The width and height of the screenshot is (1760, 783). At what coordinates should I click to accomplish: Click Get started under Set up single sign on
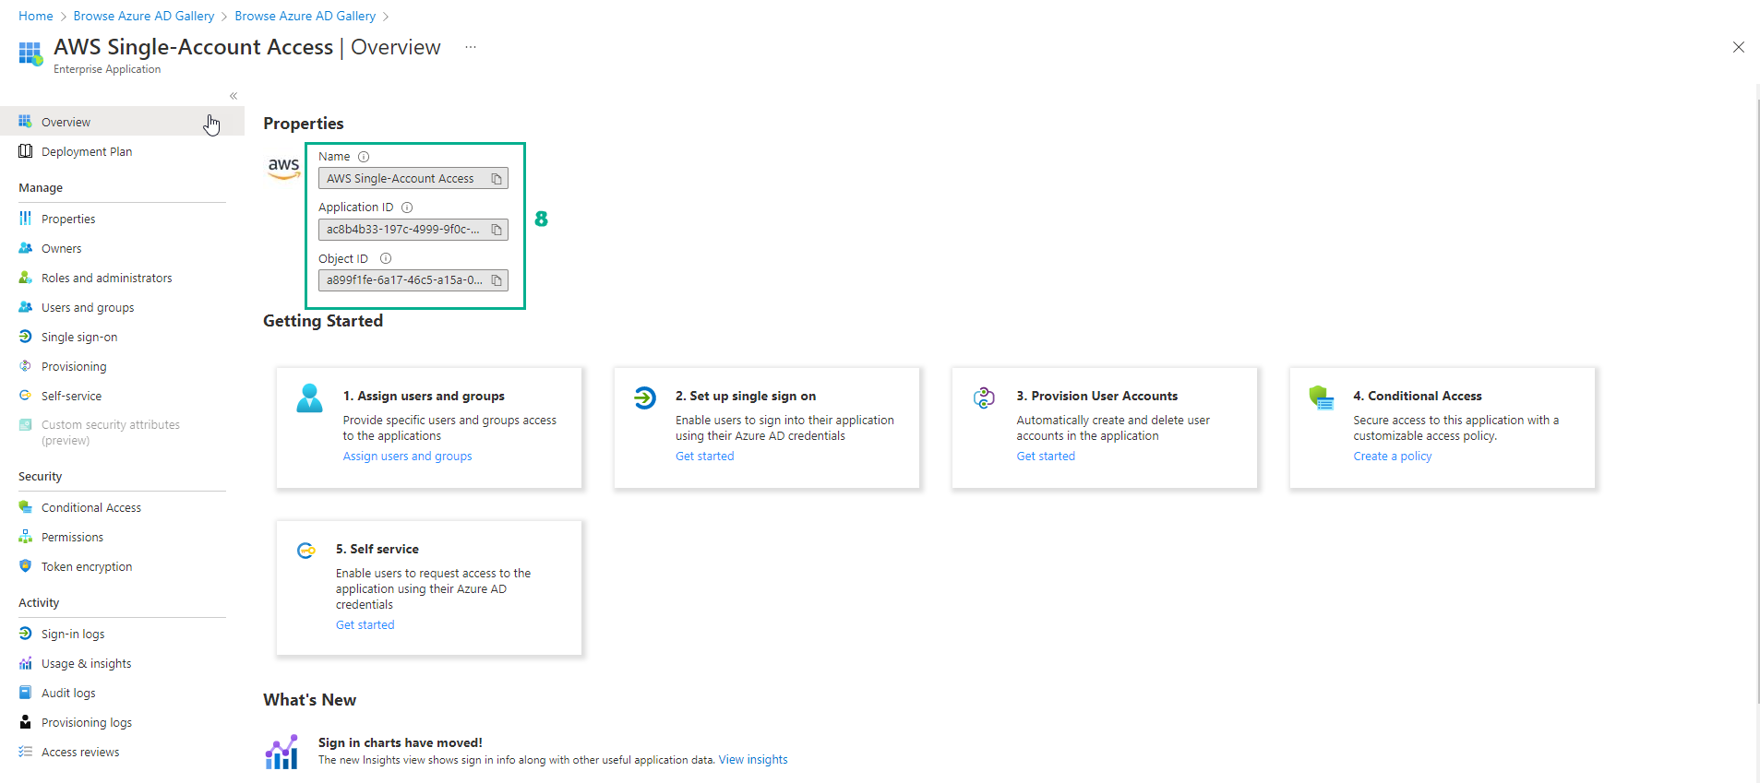point(705,457)
